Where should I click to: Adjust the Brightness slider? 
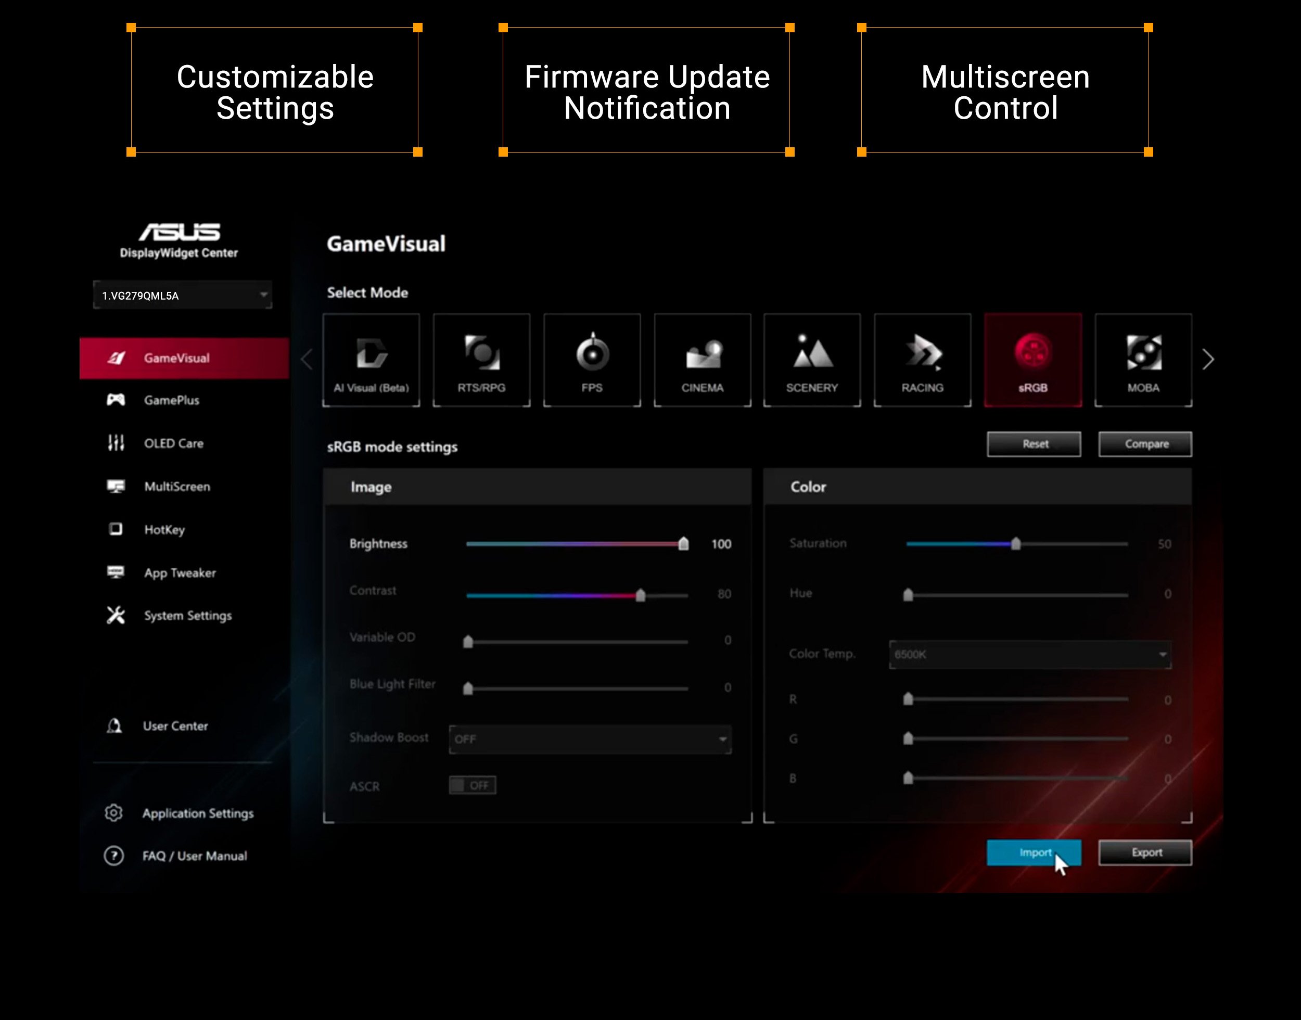coord(684,544)
